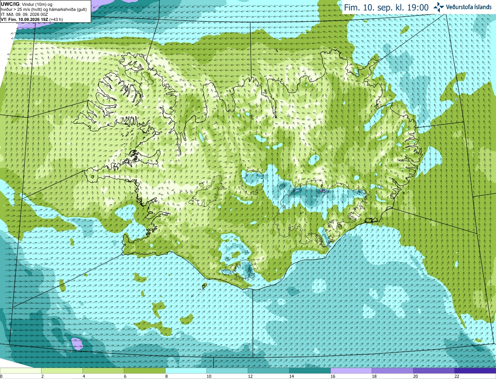Viewport: 496px width, 379px height.
Task: Pick the olive green 6–8 legend swatch
Action: pos(145,371)
